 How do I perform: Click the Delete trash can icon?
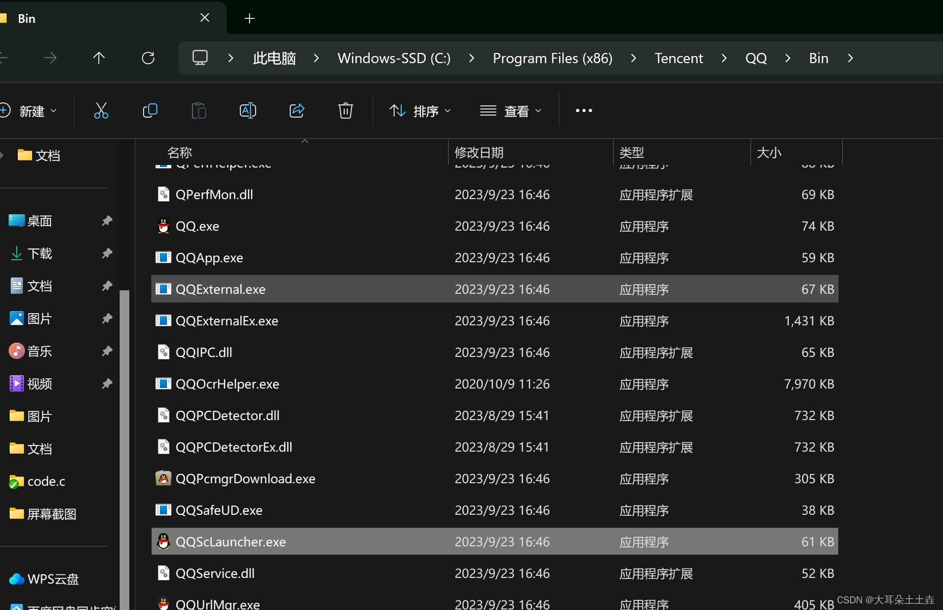tap(346, 110)
